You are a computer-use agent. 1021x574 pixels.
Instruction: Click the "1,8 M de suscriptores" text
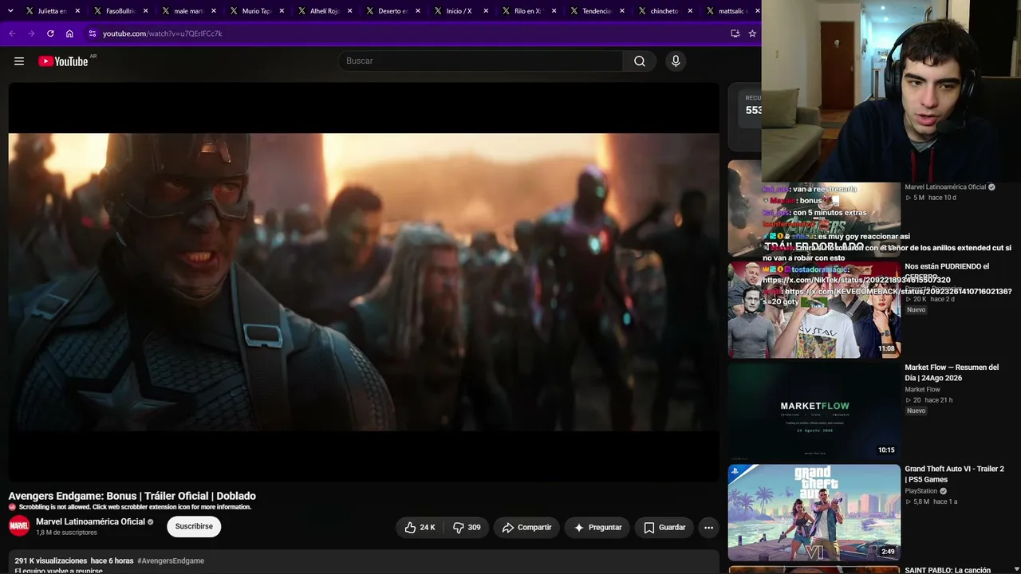point(66,533)
